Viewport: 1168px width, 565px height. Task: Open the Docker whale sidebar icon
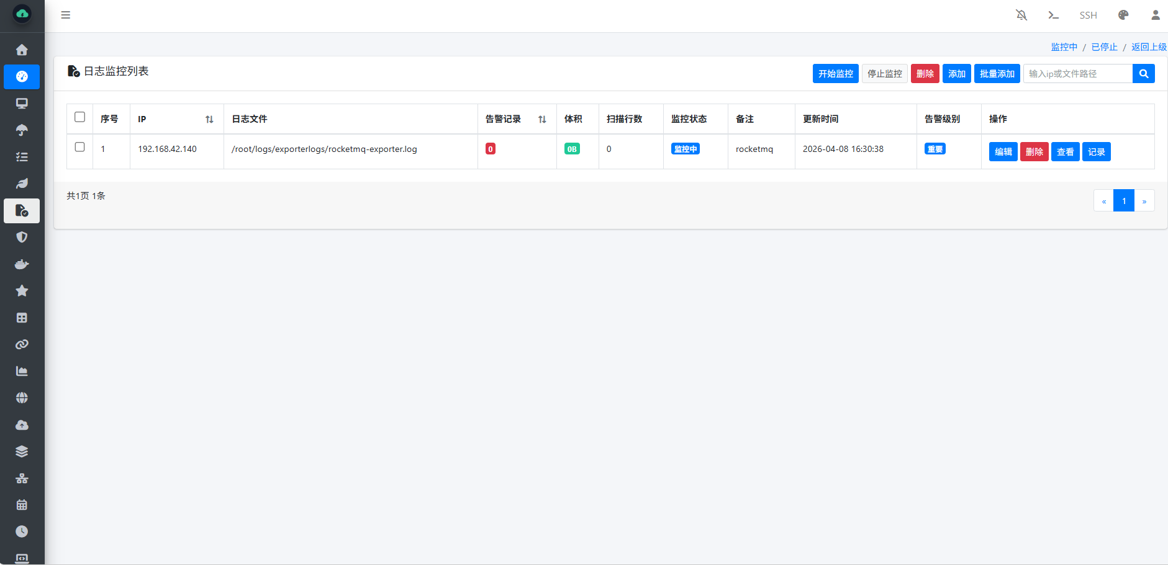(x=22, y=264)
